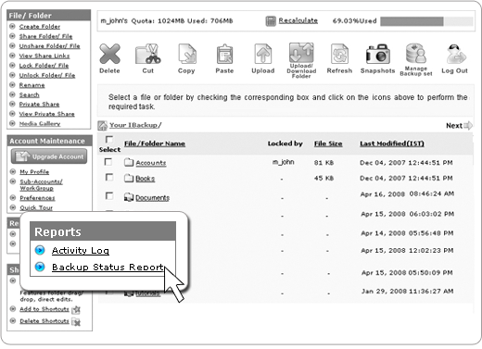
Task: Check the box for Documents folder
Action: click(109, 196)
